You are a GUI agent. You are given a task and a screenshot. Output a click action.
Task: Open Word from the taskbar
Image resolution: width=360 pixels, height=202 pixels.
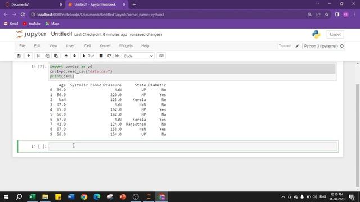click(x=71, y=197)
